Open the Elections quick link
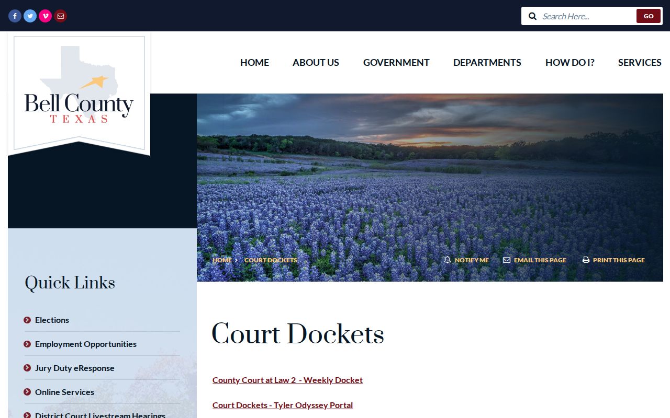Screen dimensions: 670x418 (x=52, y=320)
